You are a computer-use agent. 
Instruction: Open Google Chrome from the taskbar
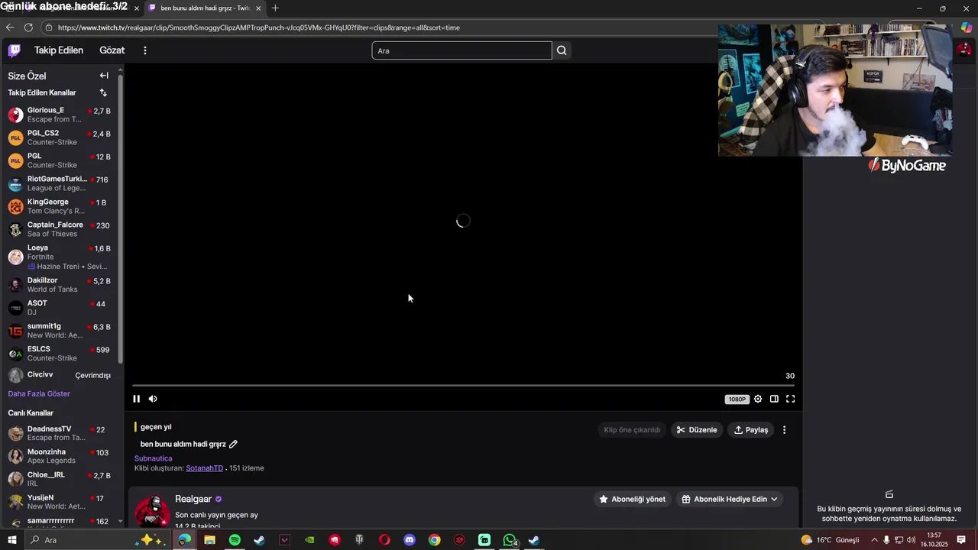(x=435, y=540)
